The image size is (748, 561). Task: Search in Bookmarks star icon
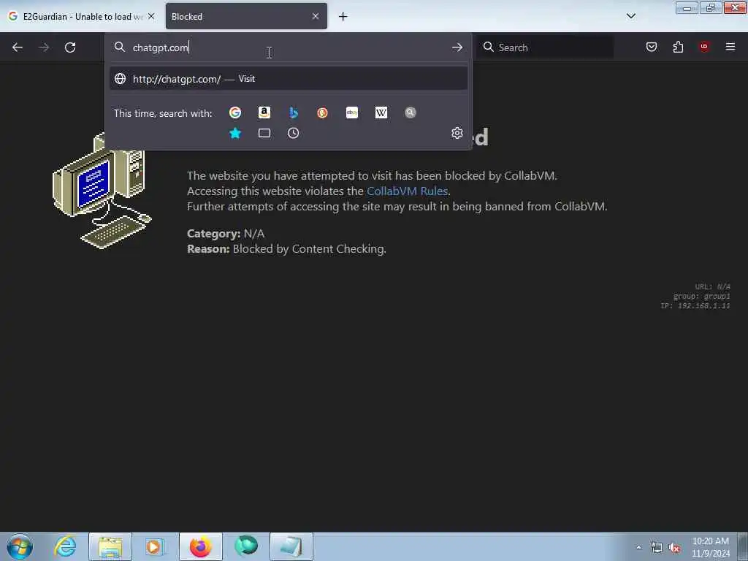[235, 133]
